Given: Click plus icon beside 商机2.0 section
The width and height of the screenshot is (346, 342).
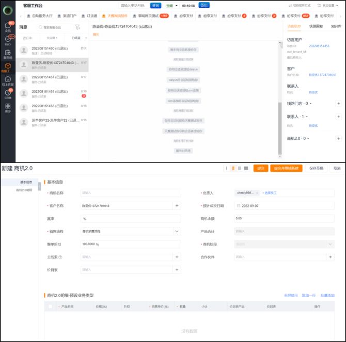Looking at the screenshot, I should (x=338, y=139).
